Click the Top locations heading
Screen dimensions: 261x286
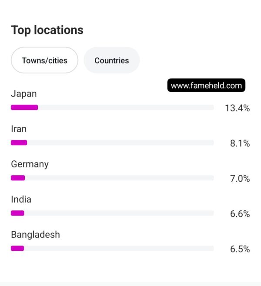coord(47,30)
